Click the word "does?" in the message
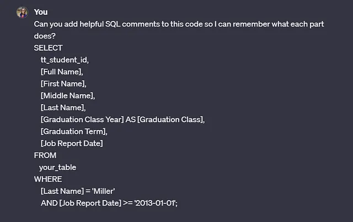Image resolution: width=353 pixels, height=222 pixels. point(45,36)
